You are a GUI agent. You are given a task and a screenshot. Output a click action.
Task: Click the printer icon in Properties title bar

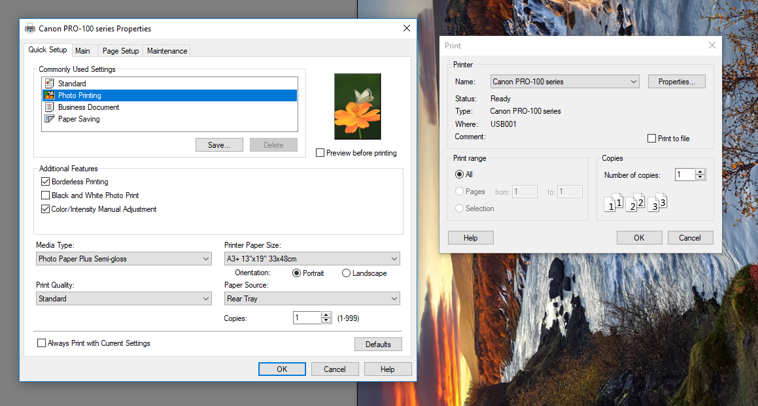click(x=30, y=29)
